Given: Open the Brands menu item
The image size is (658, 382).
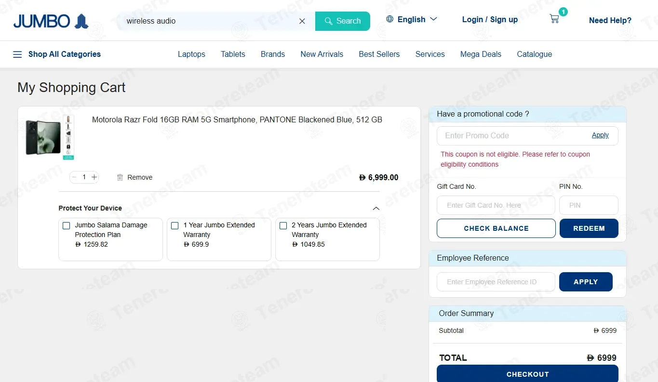Looking at the screenshot, I should tap(273, 54).
